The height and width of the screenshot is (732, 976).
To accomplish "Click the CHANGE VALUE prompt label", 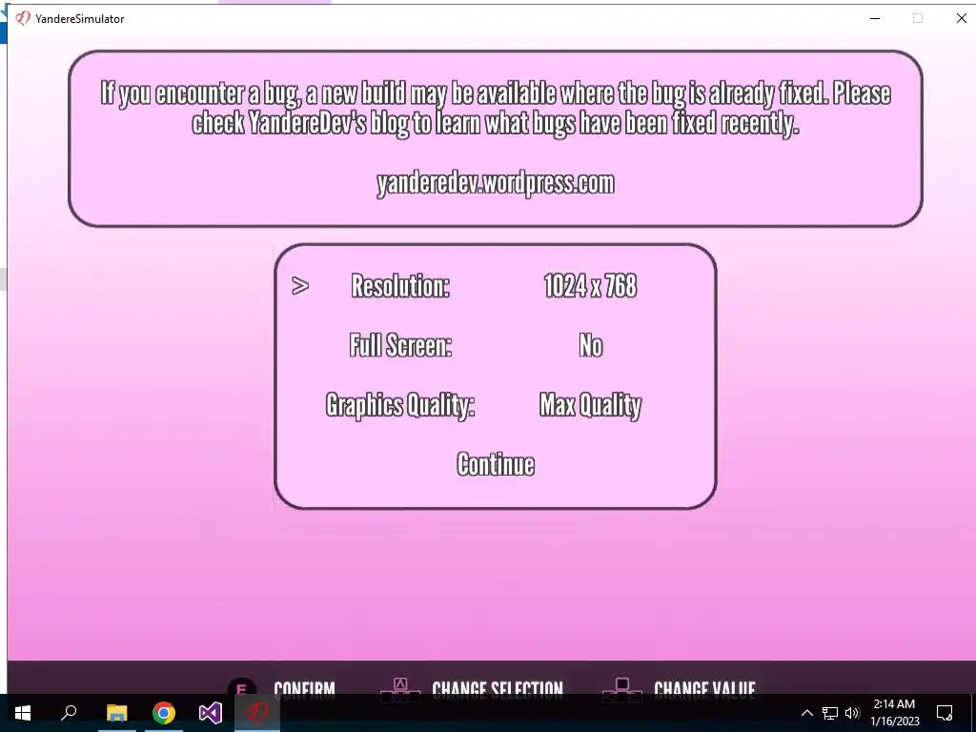I will pyautogui.click(x=704, y=688).
